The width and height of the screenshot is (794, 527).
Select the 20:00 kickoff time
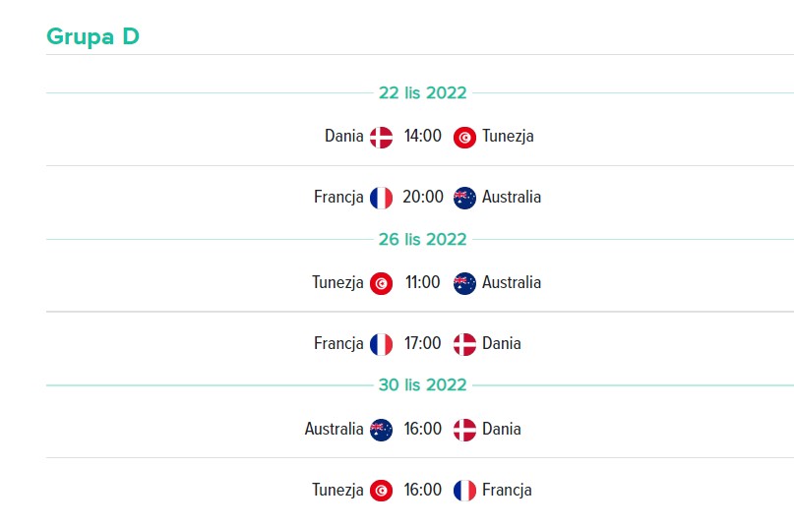pos(423,197)
